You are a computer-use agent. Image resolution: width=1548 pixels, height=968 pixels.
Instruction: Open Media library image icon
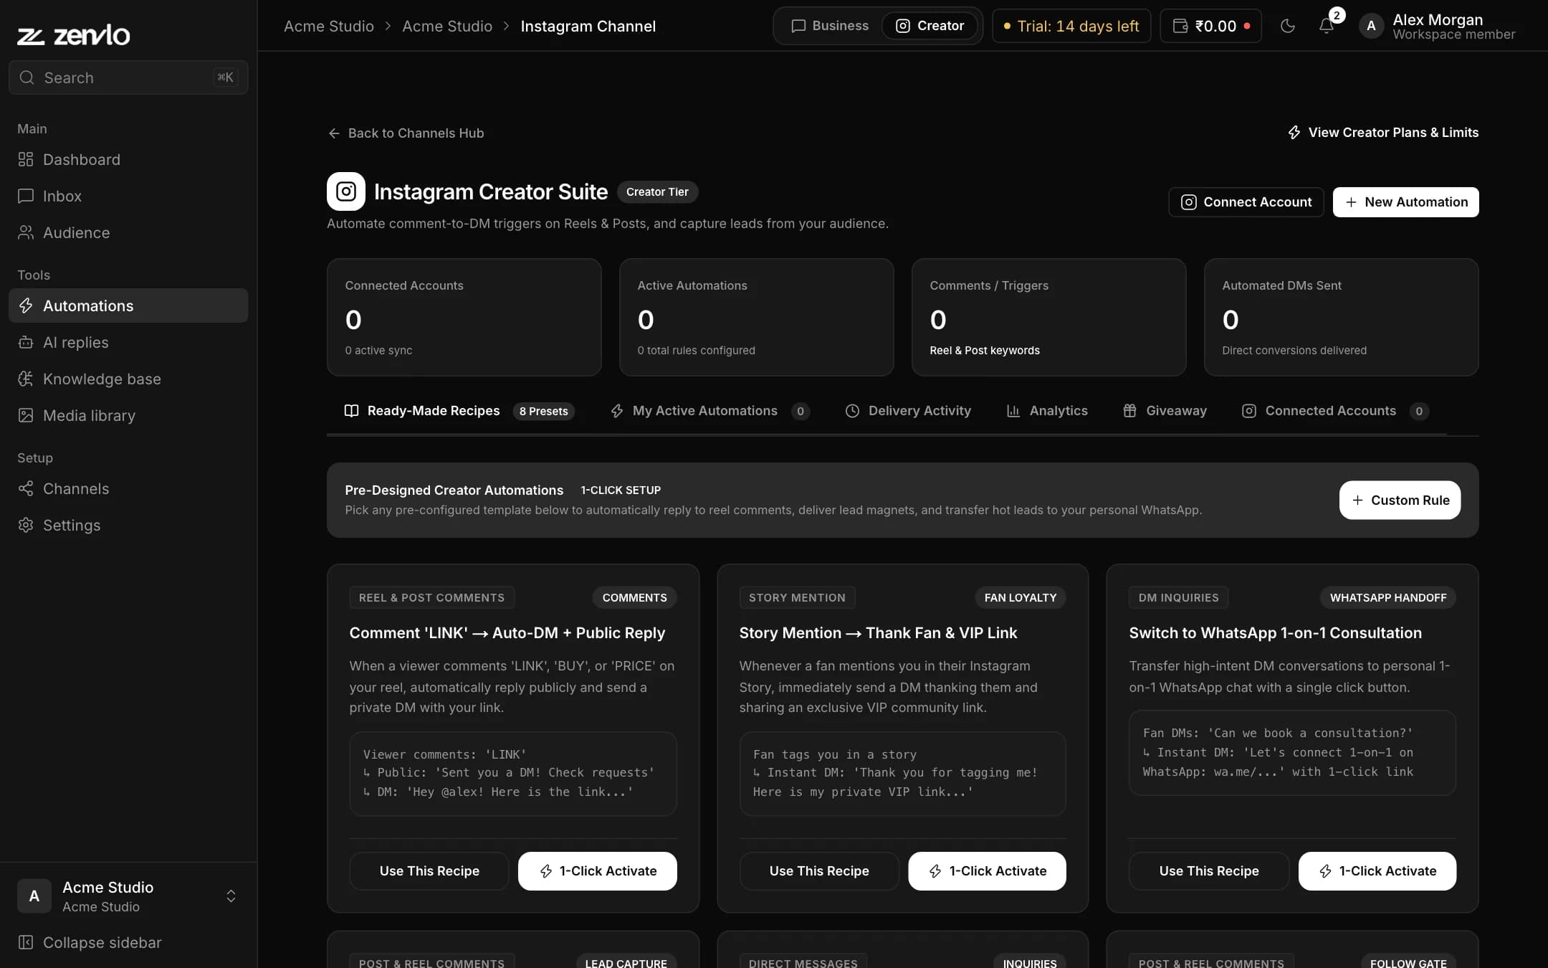[x=26, y=415]
